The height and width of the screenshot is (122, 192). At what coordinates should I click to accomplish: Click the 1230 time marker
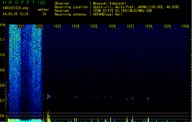[x=185, y=26]
